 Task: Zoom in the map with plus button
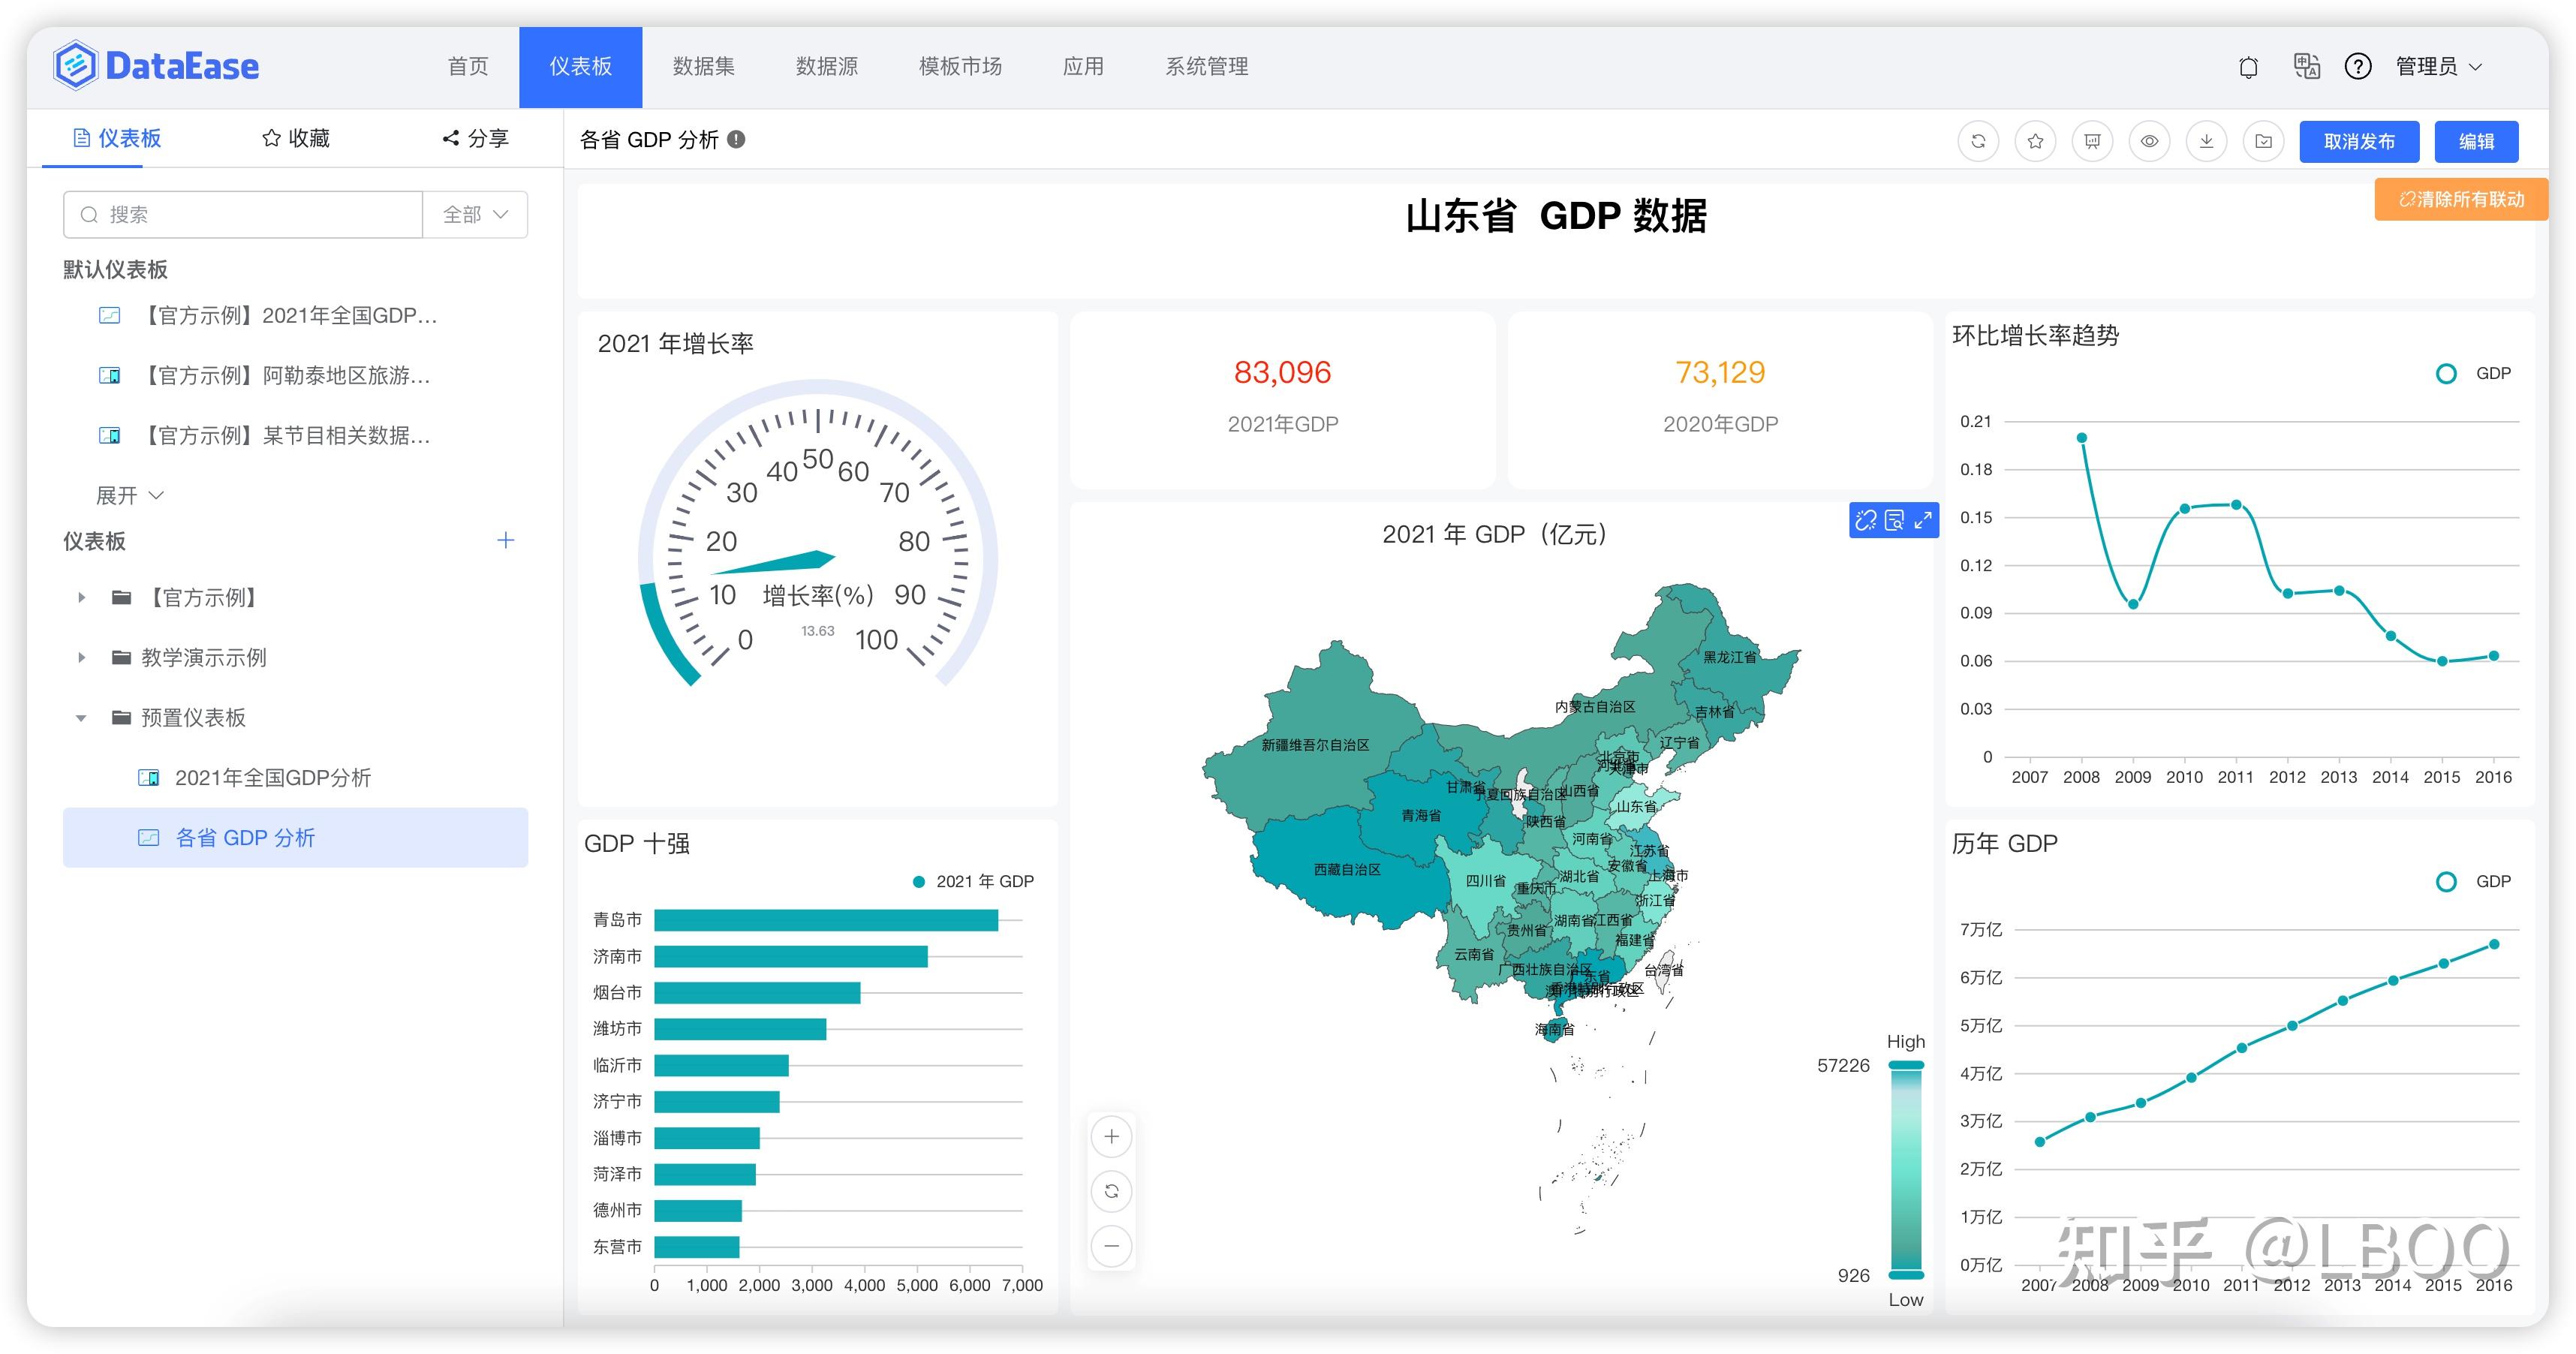coord(1111,1136)
